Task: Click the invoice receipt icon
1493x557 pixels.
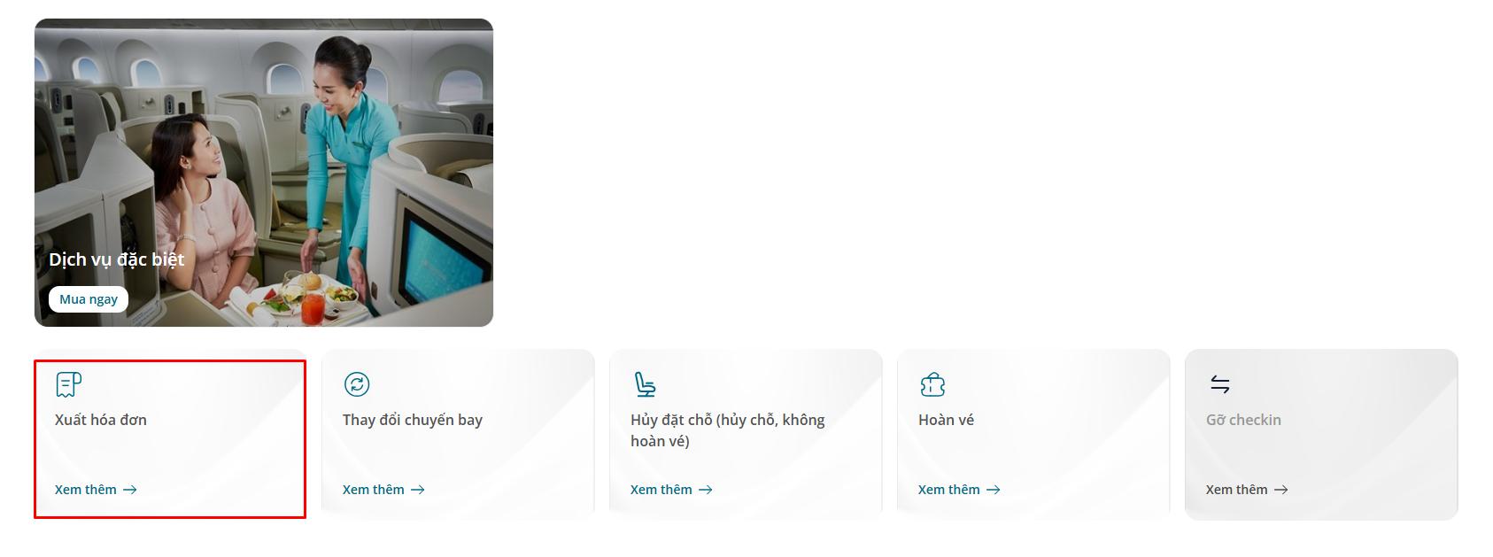Action: (x=68, y=384)
